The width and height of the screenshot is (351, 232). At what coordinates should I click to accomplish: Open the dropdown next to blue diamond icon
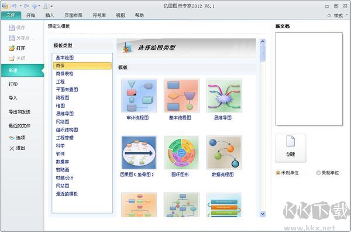[39, 6]
